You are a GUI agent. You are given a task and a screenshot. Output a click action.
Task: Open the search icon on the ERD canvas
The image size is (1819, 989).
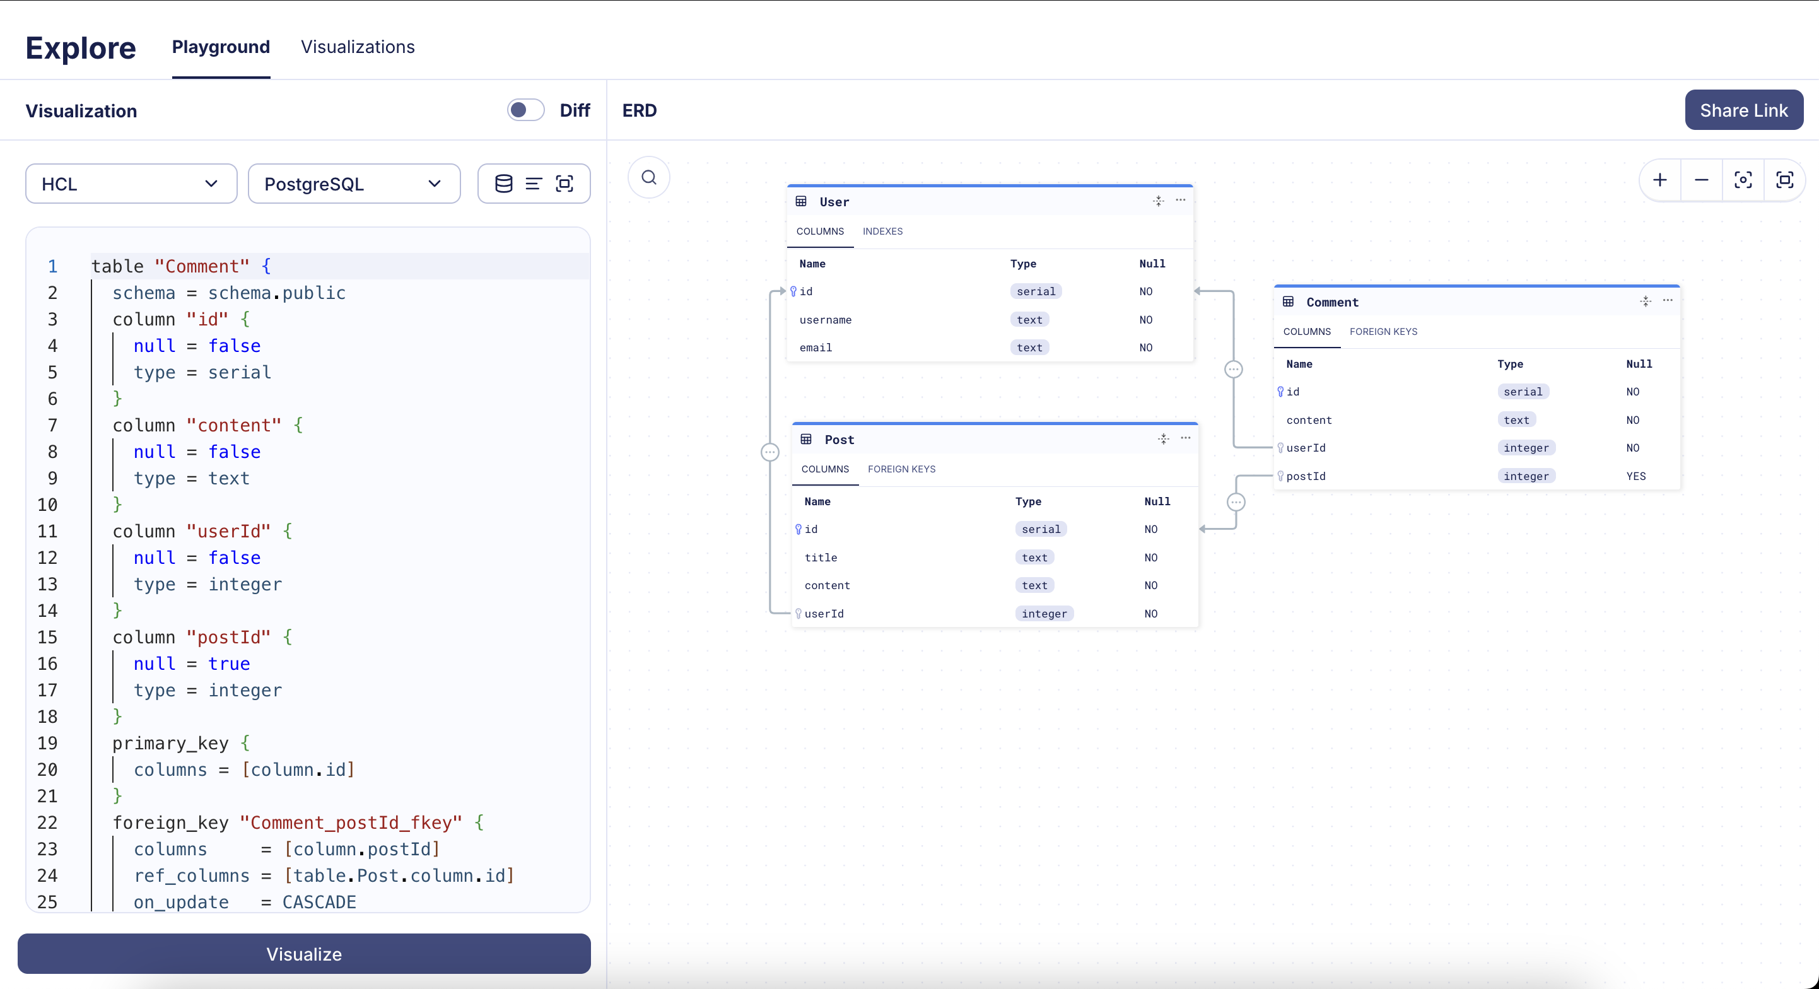point(648,177)
